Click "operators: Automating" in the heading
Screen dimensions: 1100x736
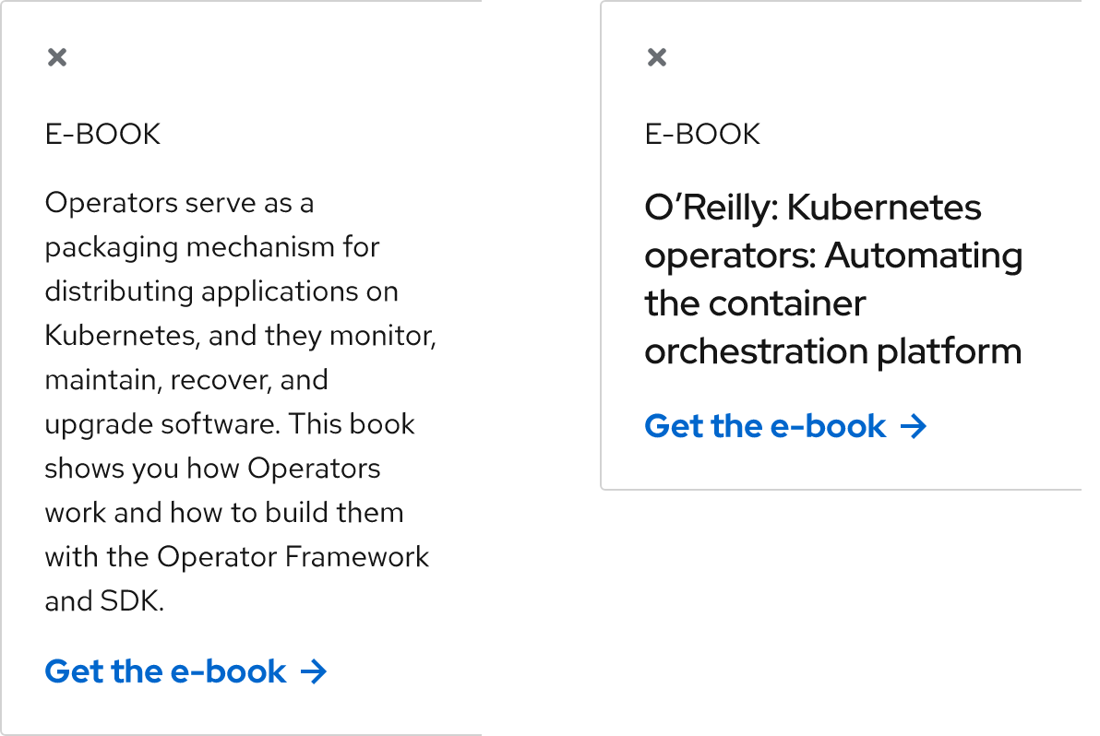pyautogui.click(x=833, y=255)
